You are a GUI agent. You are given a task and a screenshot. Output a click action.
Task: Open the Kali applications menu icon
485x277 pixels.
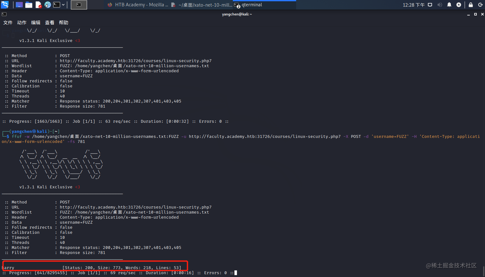[x=5, y=4]
